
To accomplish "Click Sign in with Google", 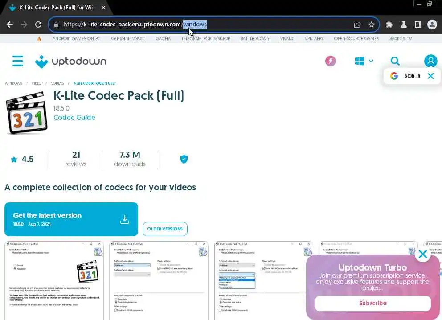I will point(412,76).
